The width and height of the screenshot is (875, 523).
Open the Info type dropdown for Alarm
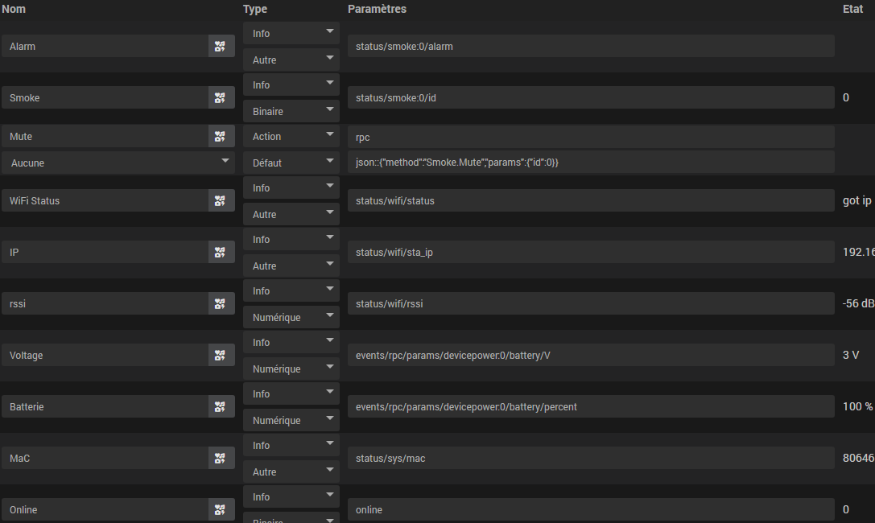pos(291,33)
